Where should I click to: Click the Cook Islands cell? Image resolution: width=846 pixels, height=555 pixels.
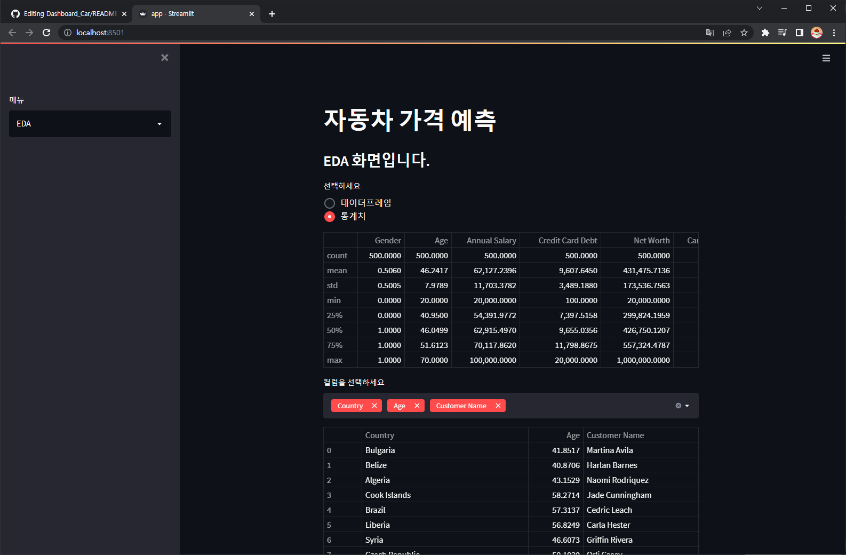(x=445, y=495)
